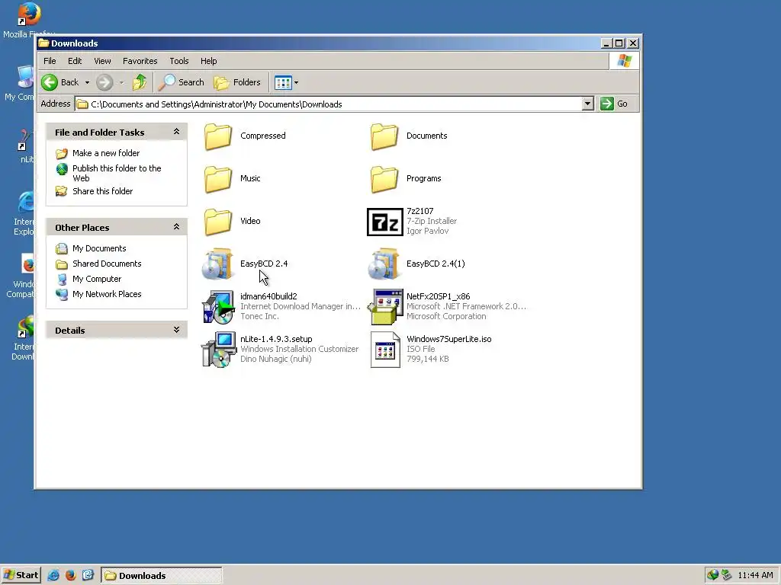The image size is (781, 585).
Task: Click the Show Desktop Quick Launch icon
Action: tap(88, 575)
